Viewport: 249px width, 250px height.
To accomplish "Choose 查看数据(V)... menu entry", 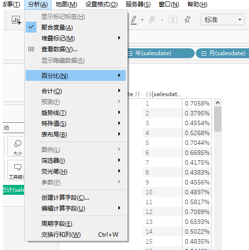I will tap(75, 49).
